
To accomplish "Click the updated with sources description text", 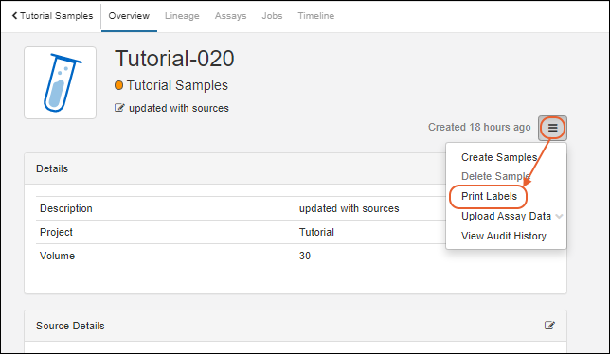I will [179, 108].
